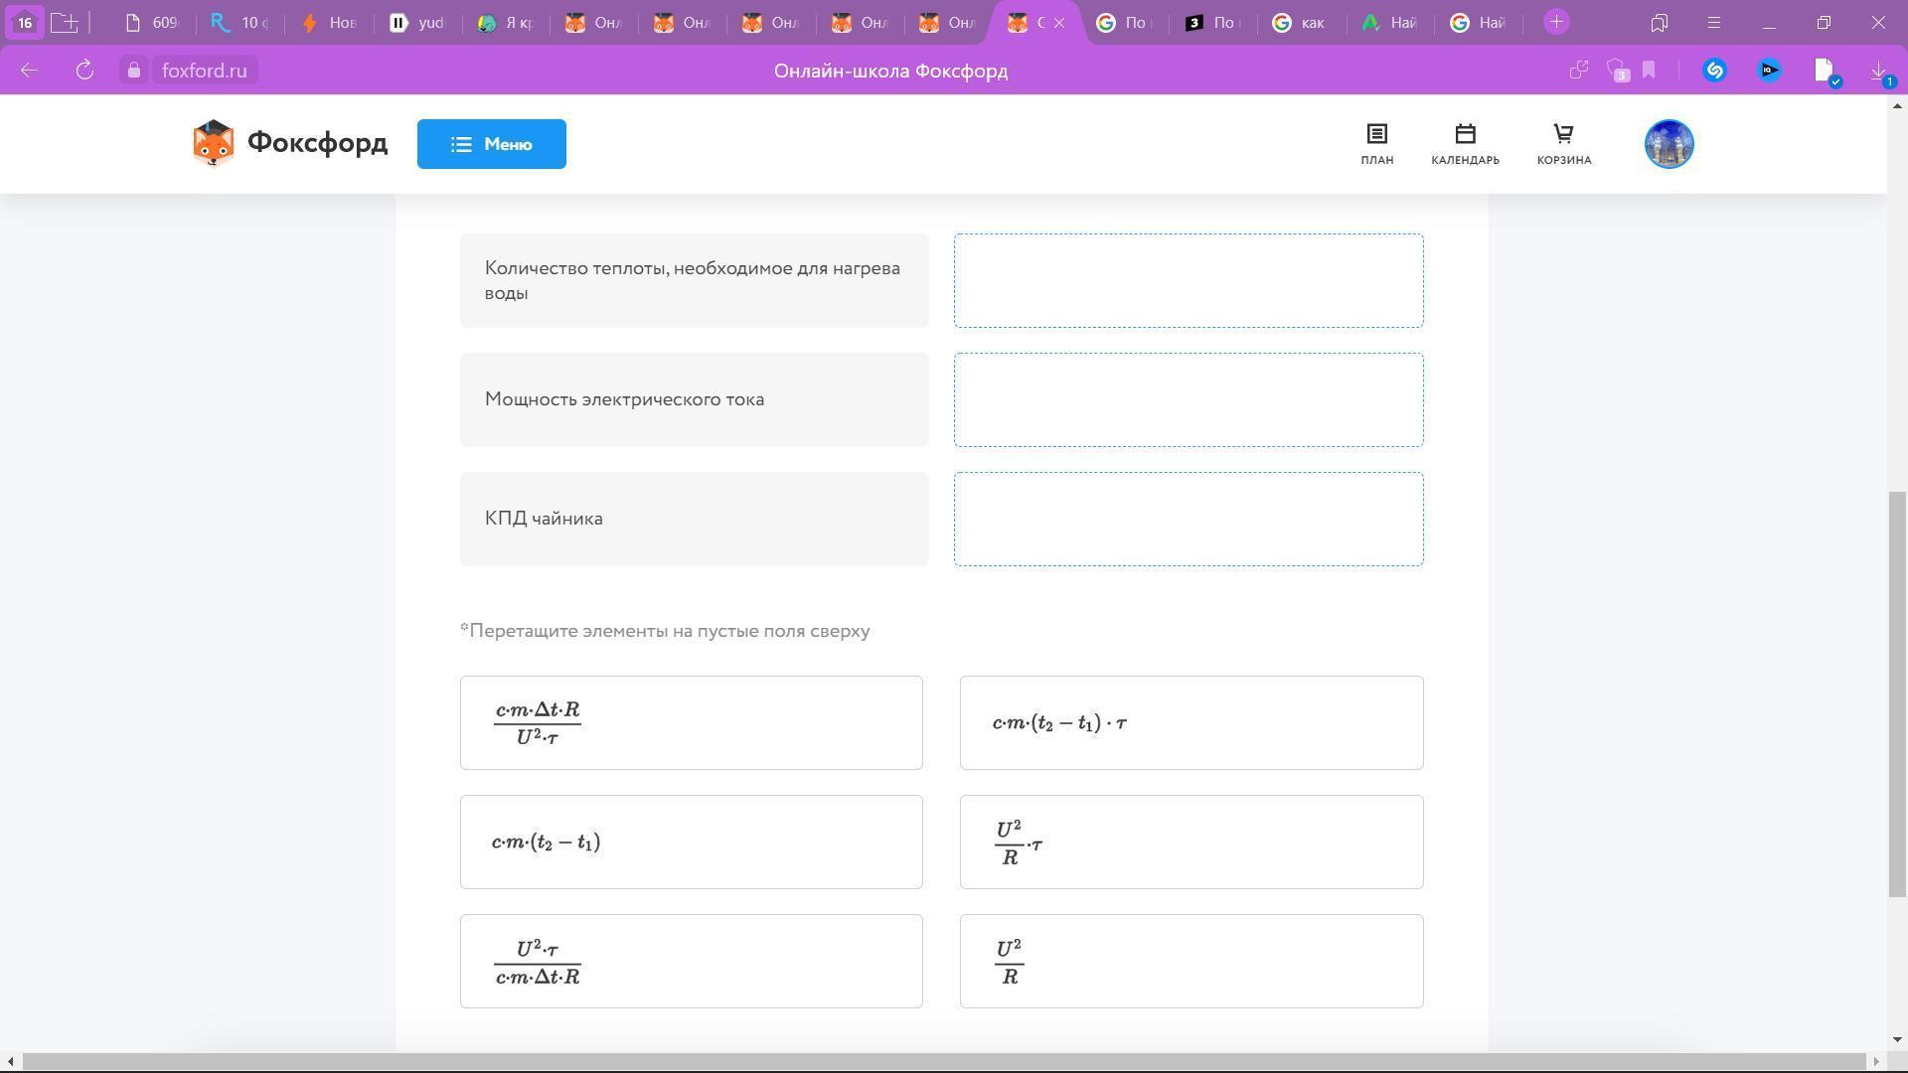Viewport: 1908px width, 1073px height.
Task: Switch to the 'как' Google tab
Action: click(x=1301, y=23)
